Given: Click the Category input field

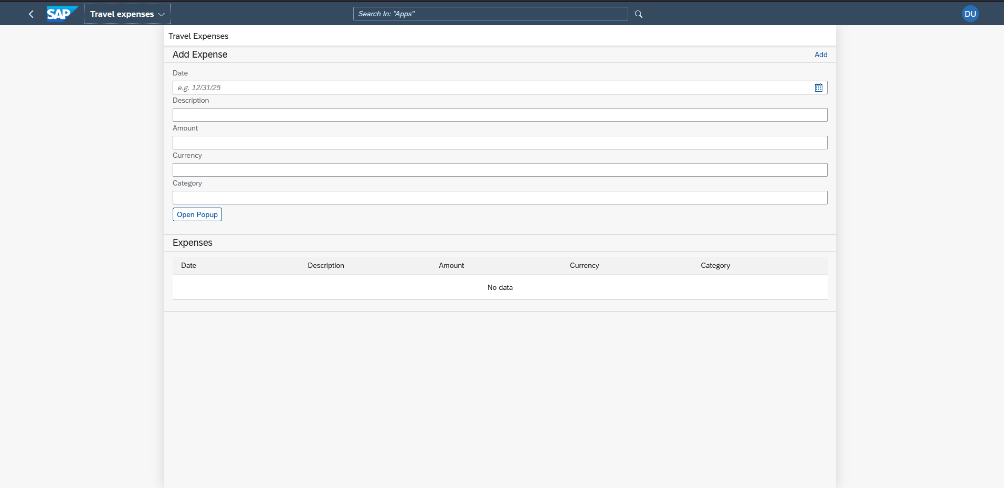Looking at the screenshot, I should [500, 198].
